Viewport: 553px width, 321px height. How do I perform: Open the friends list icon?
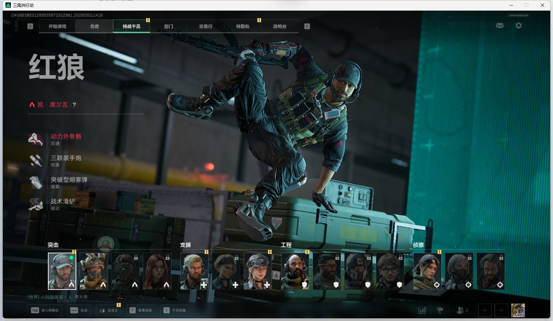pyautogui.click(x=460, y=310)
